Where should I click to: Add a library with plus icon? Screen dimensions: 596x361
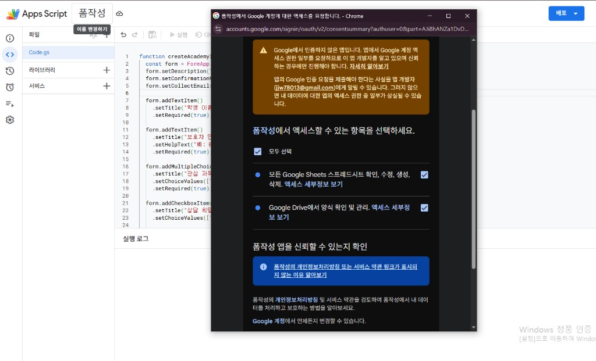[107, 70]
